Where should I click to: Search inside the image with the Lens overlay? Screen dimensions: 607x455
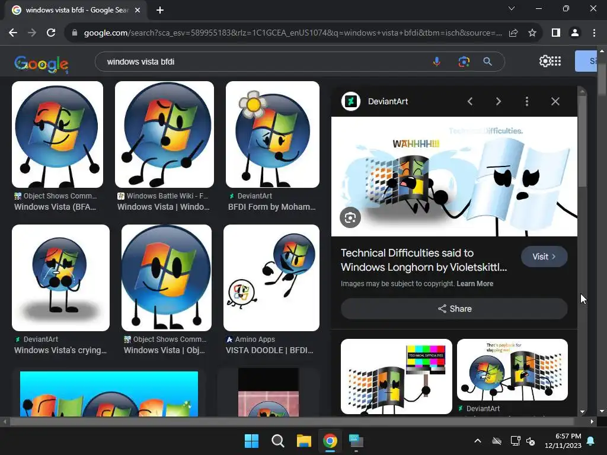[350, 218]
